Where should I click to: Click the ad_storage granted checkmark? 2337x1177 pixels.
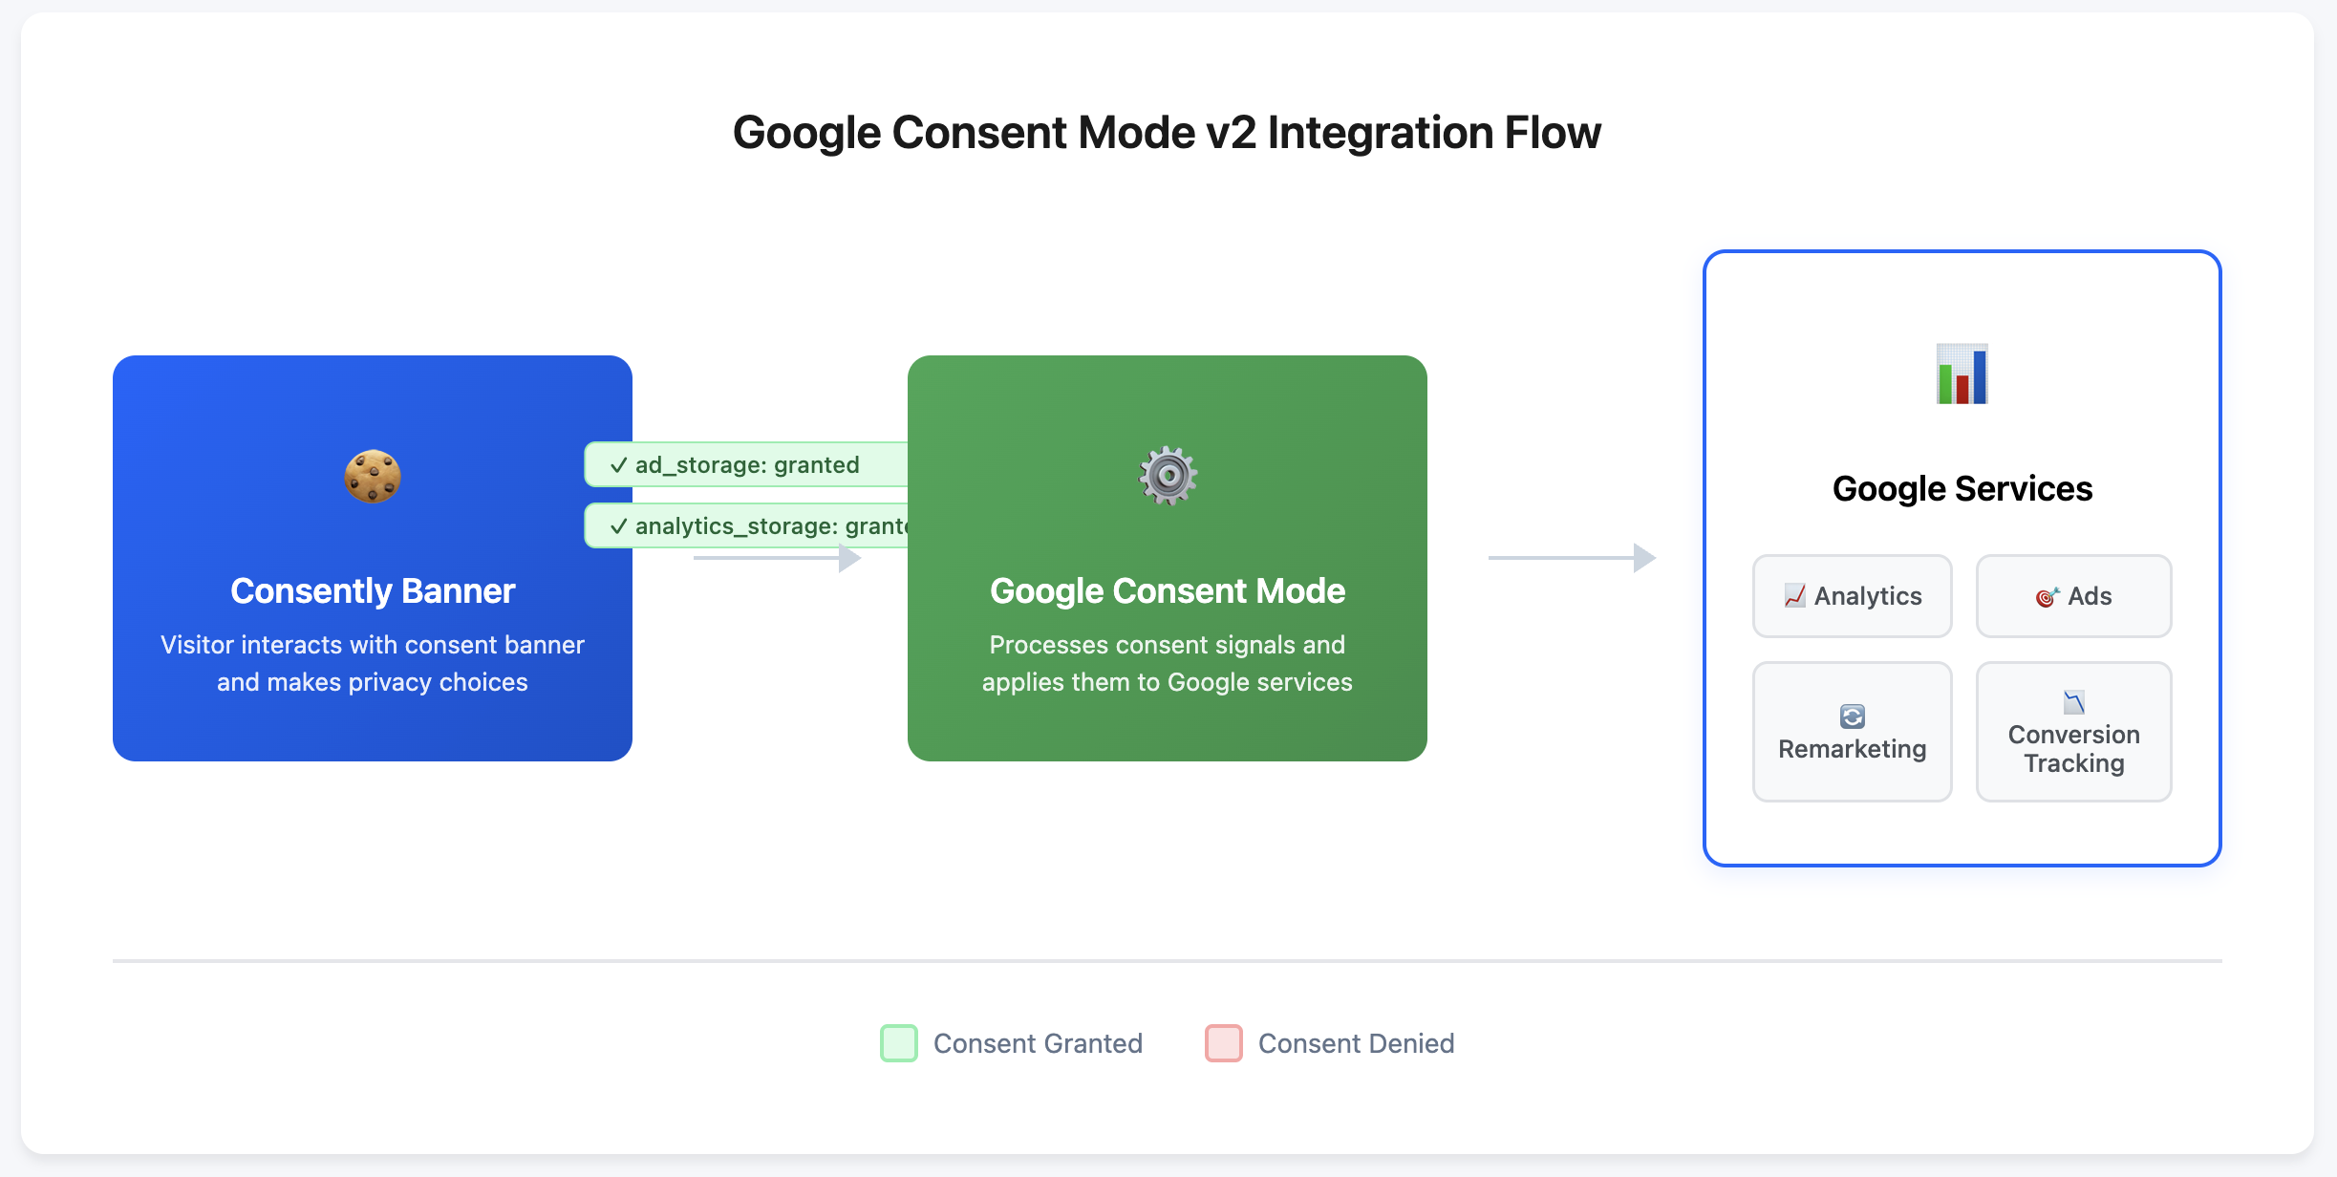[618, 465]
